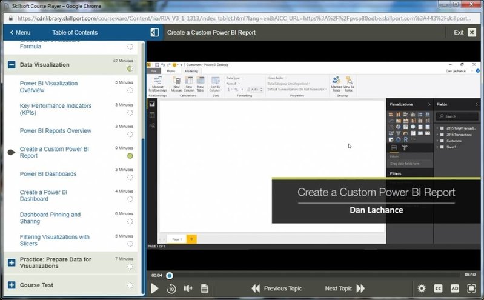This screenshot has width=484, height=300.
Task: Rewind the video 10 seconds
Action: [x=171, y=288]
